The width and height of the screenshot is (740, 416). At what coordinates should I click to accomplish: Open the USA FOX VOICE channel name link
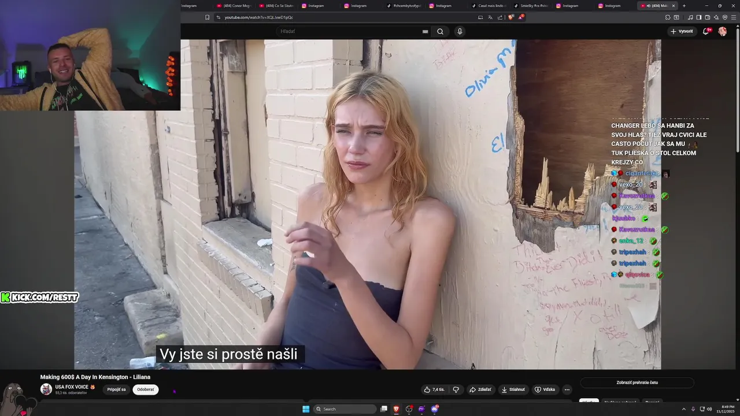tap(72, 387)
